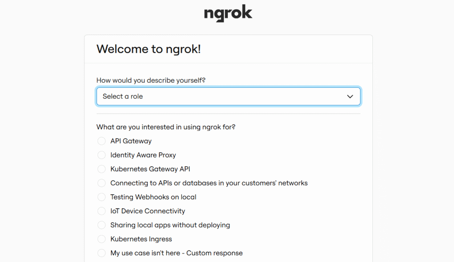Click the ngrok logo at top
This screenshot has width=454, height=262.
tap(228, 13)
